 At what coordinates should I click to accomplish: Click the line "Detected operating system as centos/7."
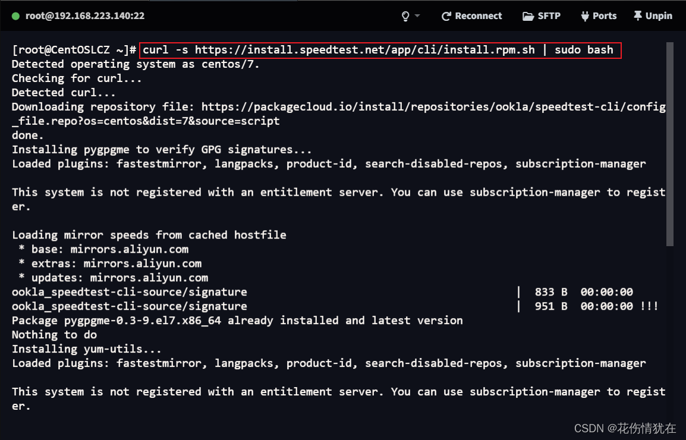pyautogui.click(x=136, y=64)
